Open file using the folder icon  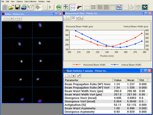pos(11,7)
